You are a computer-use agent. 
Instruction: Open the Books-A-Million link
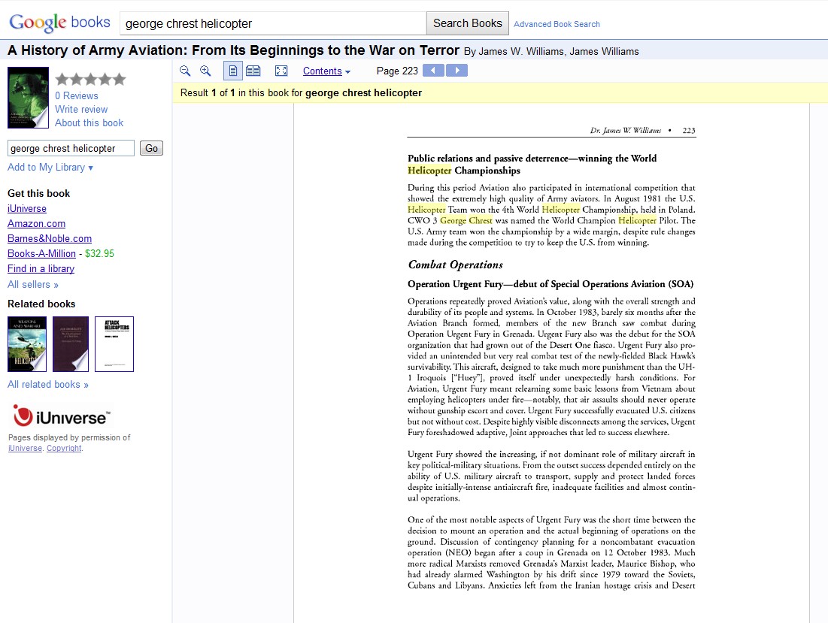(41, 254)
